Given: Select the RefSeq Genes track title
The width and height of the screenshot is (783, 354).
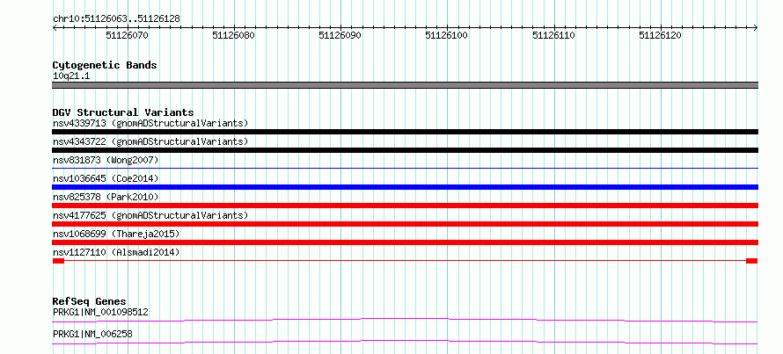Looking at the screenshot, I should pos(90,301).
